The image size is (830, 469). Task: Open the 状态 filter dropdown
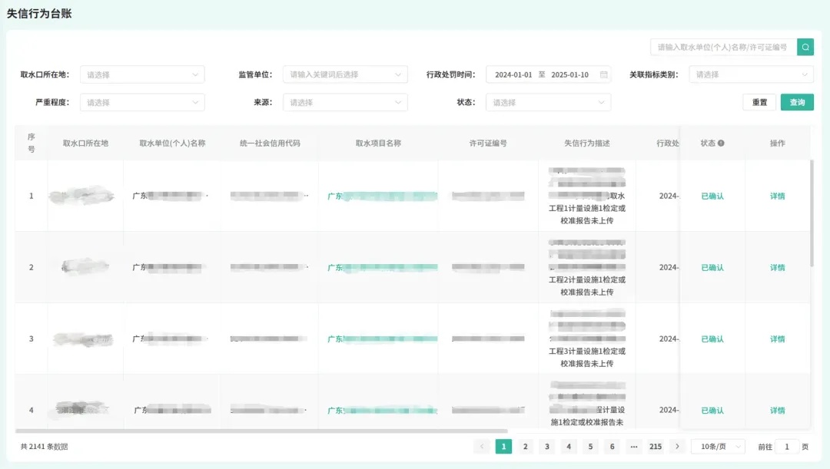coord(549,102)
